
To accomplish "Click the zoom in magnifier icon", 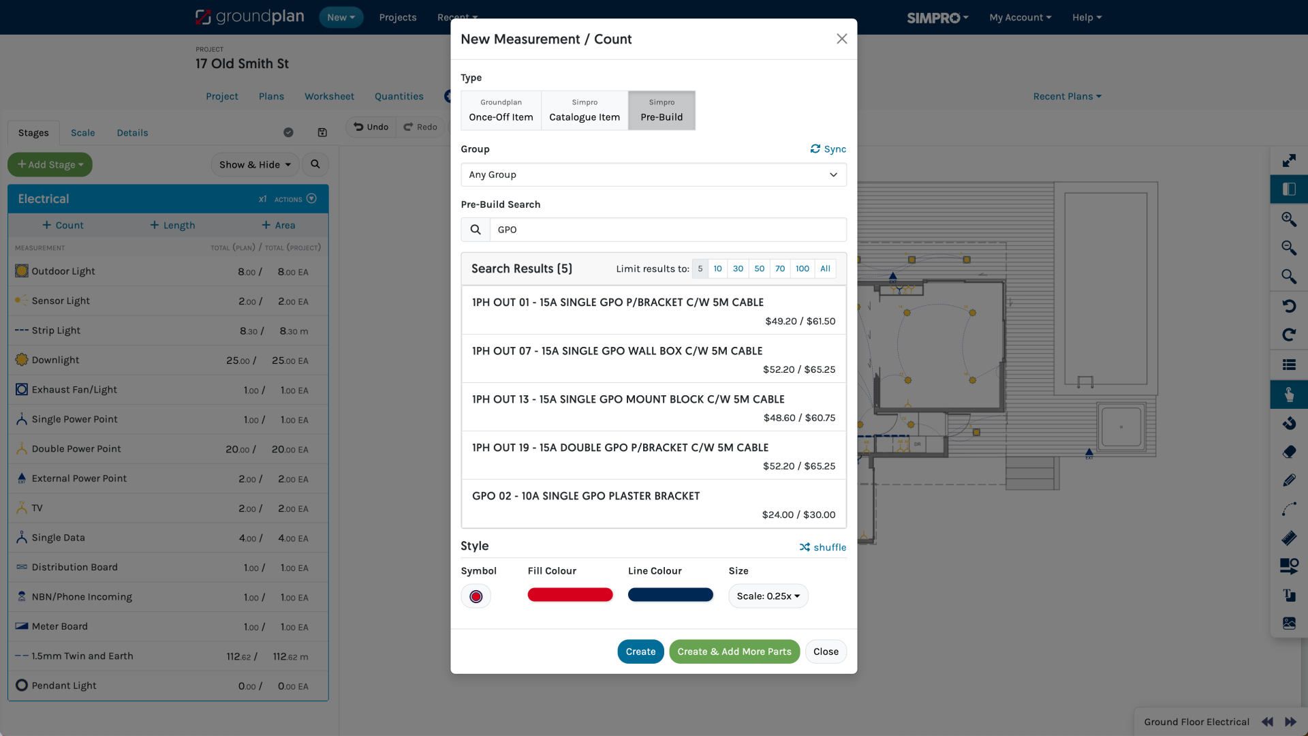I will [1288, 219].
